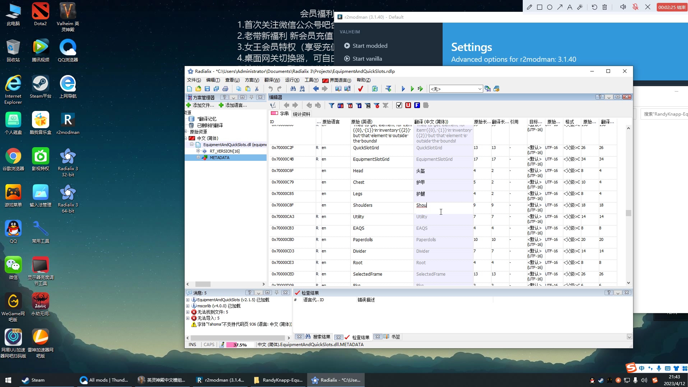This screenshot has height=387, width=688.
Task: Switch to the 统计资料 tab
Action: 301,114
